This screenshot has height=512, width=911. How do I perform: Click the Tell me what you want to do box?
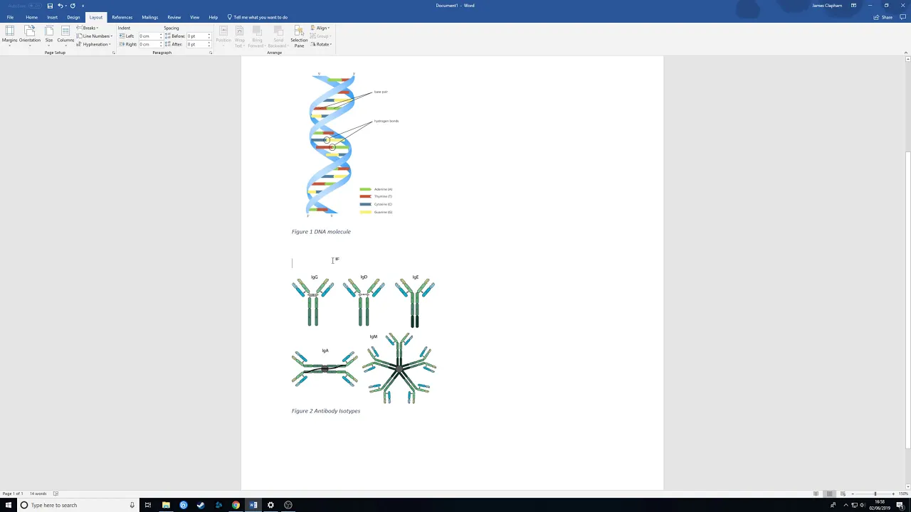pos(258,17)
